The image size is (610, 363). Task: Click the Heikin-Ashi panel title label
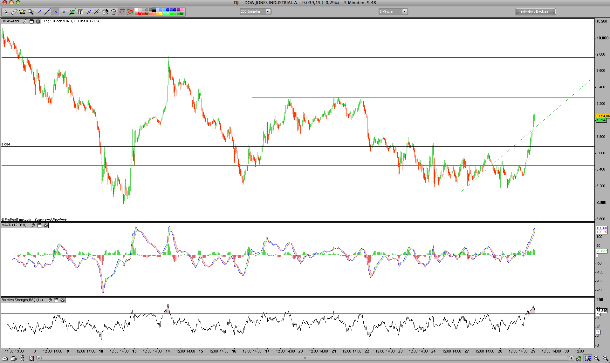(10, 21)
